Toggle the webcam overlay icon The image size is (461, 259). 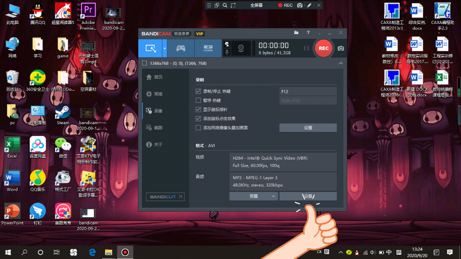tap(241, 48)
